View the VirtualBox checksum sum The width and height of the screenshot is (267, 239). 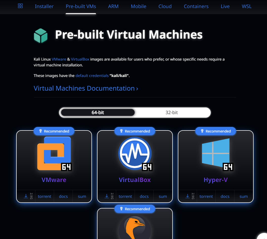163,196
